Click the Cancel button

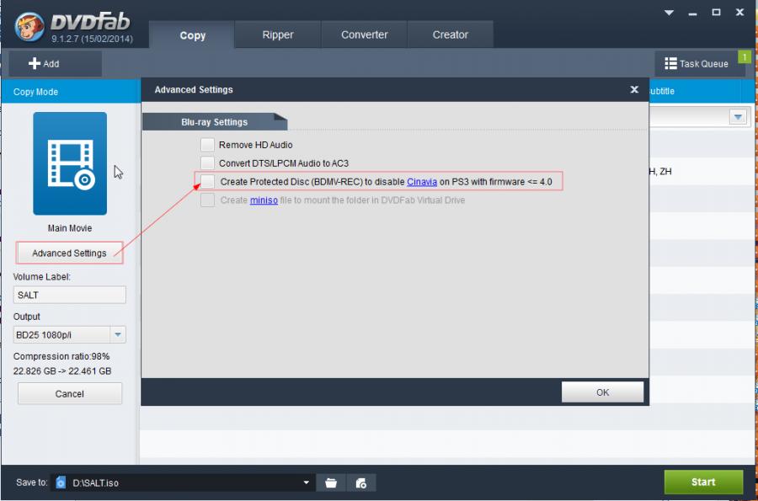[70, 394]
